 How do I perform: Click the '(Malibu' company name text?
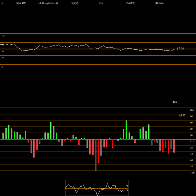click(x=159, y=3)
